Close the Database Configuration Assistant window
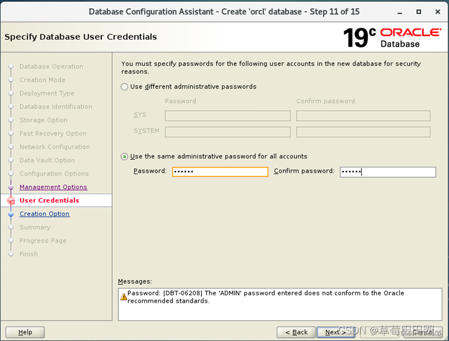This screenshot has height=341, width=449. pyautogui.click(x=438, y=12)
